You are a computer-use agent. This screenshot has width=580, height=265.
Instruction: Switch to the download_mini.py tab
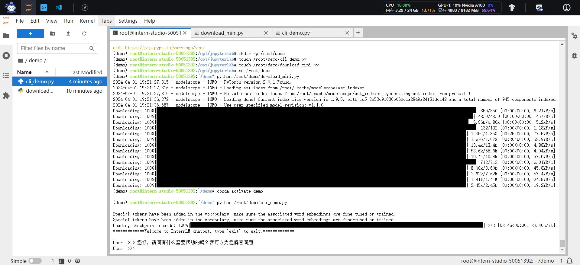point(222,33)
